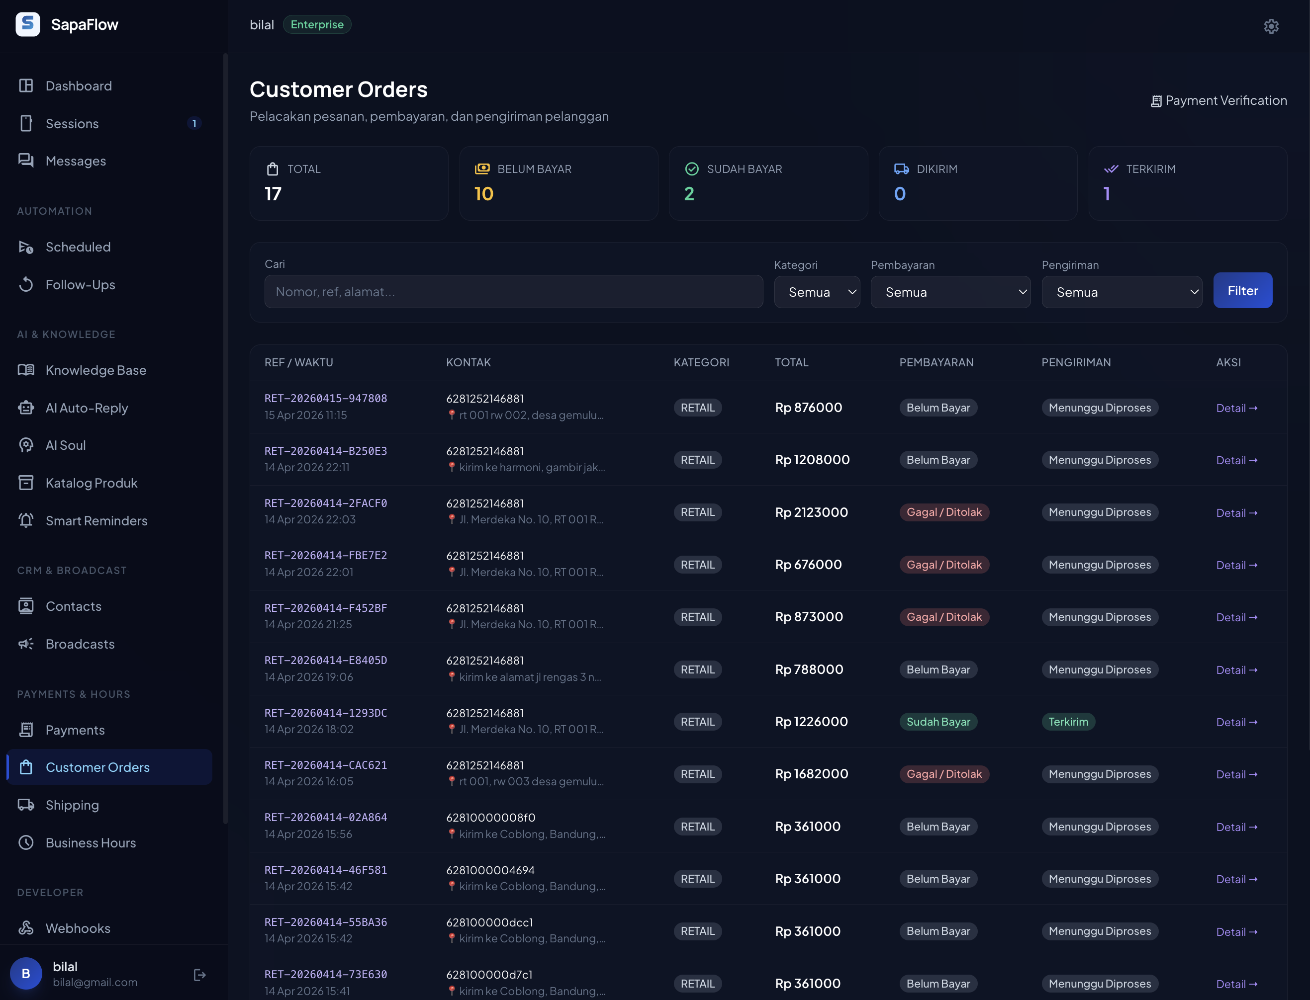Viewport: 1310px width, 1000px height.
Task: Open the Shipping menu item
Action: (72, 805)
